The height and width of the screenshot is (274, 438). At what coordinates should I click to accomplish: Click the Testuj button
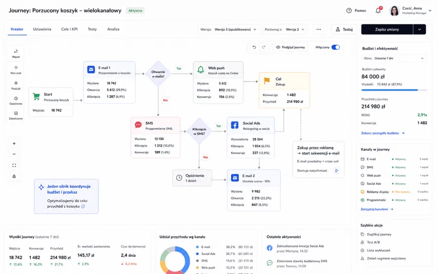344,29
